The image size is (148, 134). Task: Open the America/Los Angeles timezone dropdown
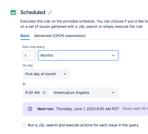85,93
